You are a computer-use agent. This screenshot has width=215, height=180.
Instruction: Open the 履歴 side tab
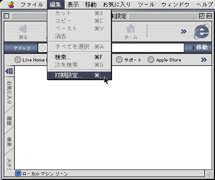(x=9, y=121)
